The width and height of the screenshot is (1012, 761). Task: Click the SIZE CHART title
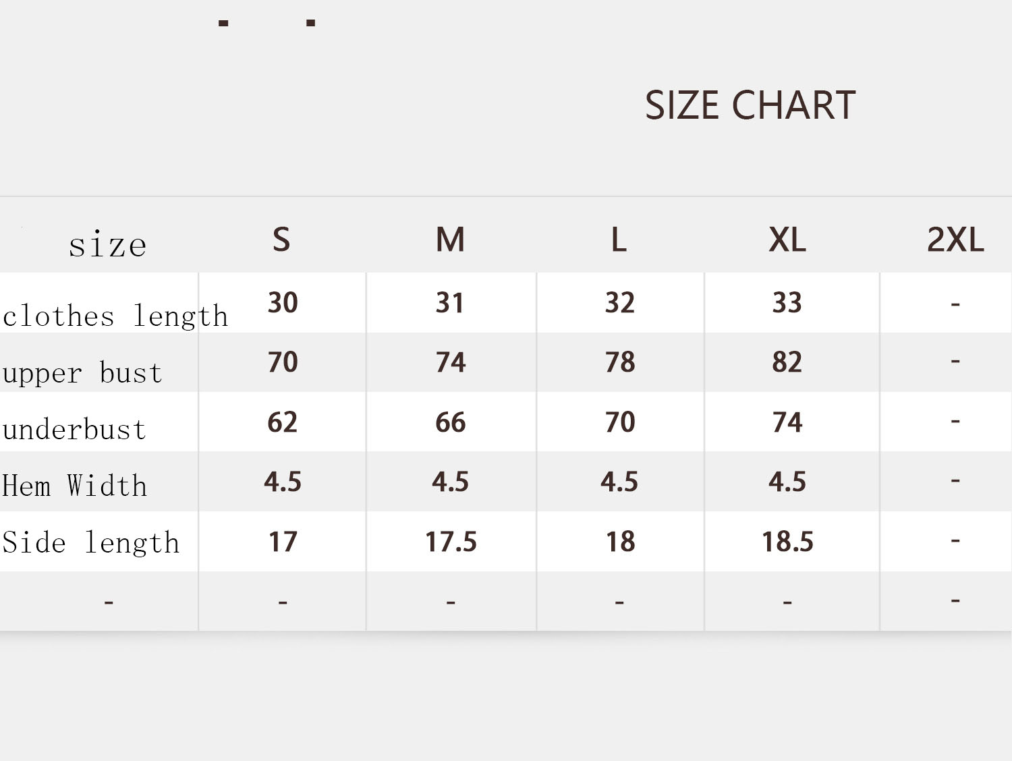[750, 105]
